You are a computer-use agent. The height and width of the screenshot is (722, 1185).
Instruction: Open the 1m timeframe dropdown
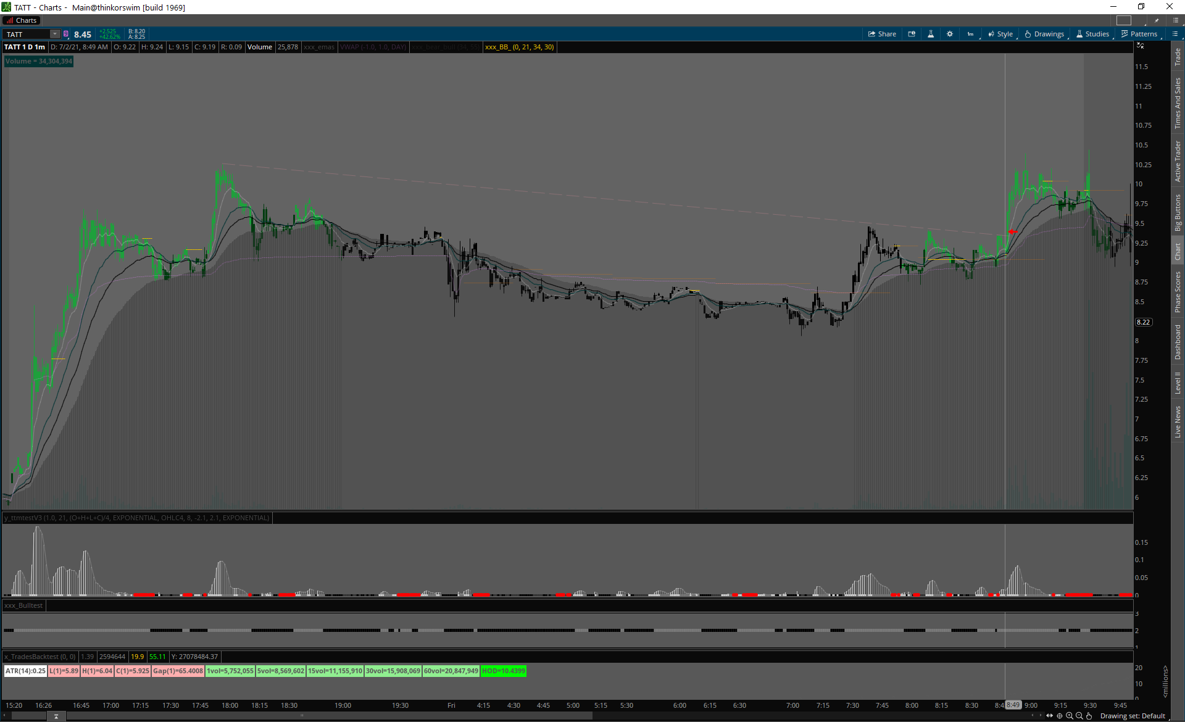(971, 34)
